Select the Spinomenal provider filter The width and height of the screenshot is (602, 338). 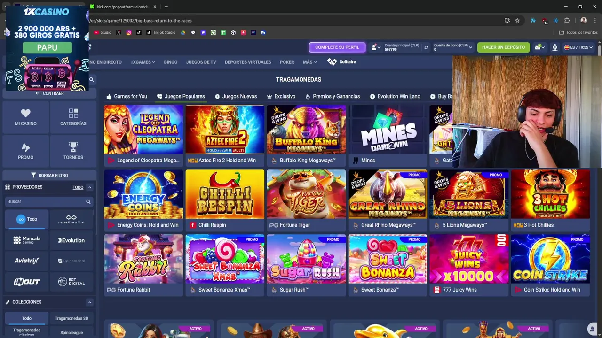click(x=71, y=261)
